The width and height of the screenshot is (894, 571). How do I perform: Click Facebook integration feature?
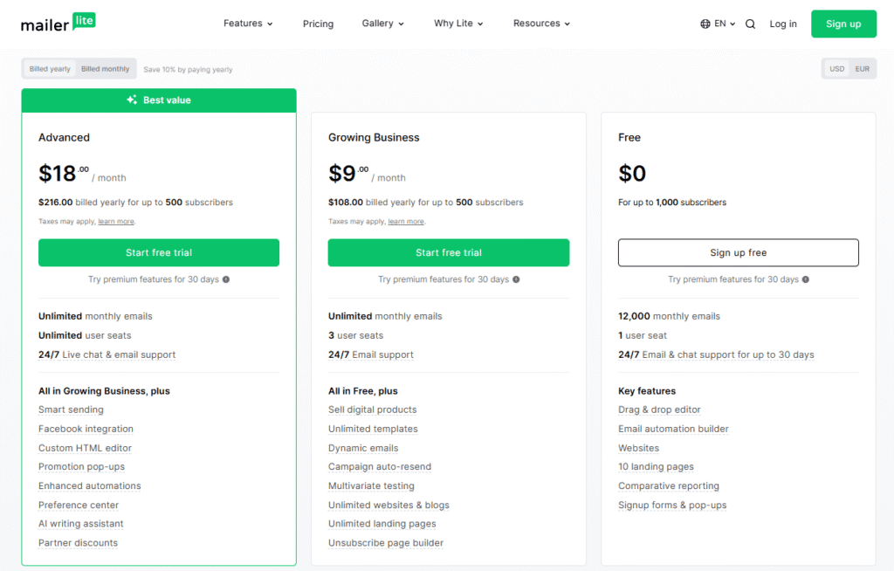click(x=86, y=429)
